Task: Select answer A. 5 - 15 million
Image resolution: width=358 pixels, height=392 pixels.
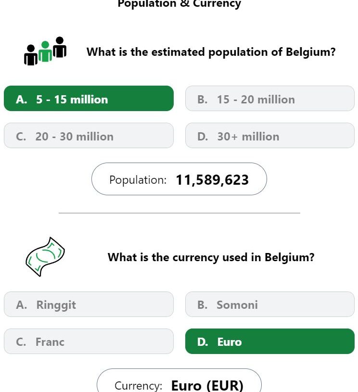Action: click(89, 99)
